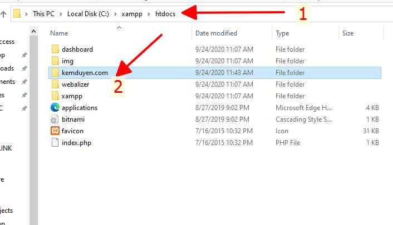393x225 pixels.
Task: Select the xampp folder icon in list
Action: tap(55, 96)
